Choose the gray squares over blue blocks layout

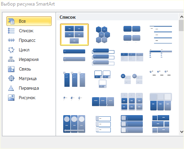(161, 102)
